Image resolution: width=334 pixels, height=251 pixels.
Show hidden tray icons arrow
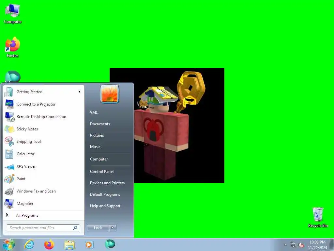point(285,245)
